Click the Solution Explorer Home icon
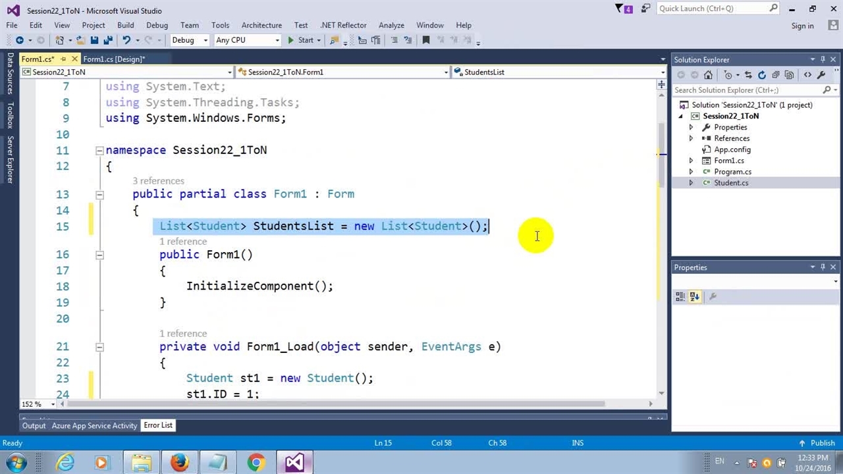This screenshot has height=474, width=843. tap(708, 75)
